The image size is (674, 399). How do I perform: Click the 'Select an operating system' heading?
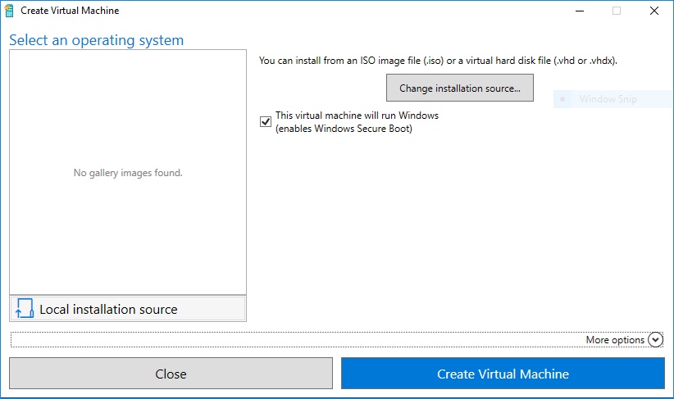pos(97,40)
